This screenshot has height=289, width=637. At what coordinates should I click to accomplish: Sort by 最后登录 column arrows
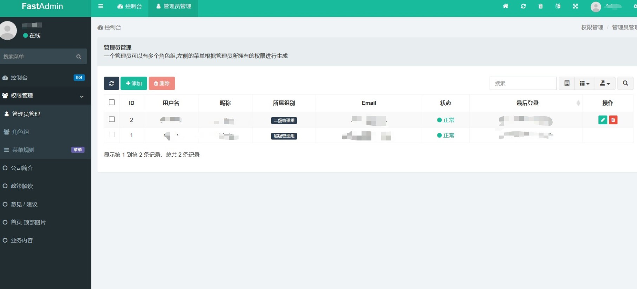click(578, 103)
